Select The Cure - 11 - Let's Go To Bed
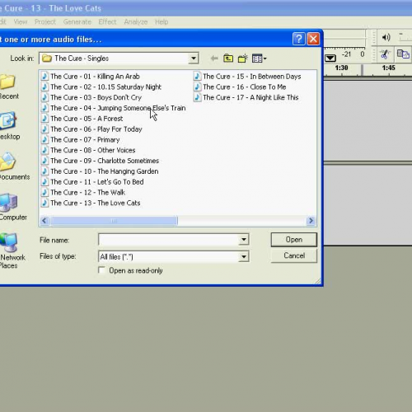The image size is (412, 412). pyautogui.click(x=92, y=182)
